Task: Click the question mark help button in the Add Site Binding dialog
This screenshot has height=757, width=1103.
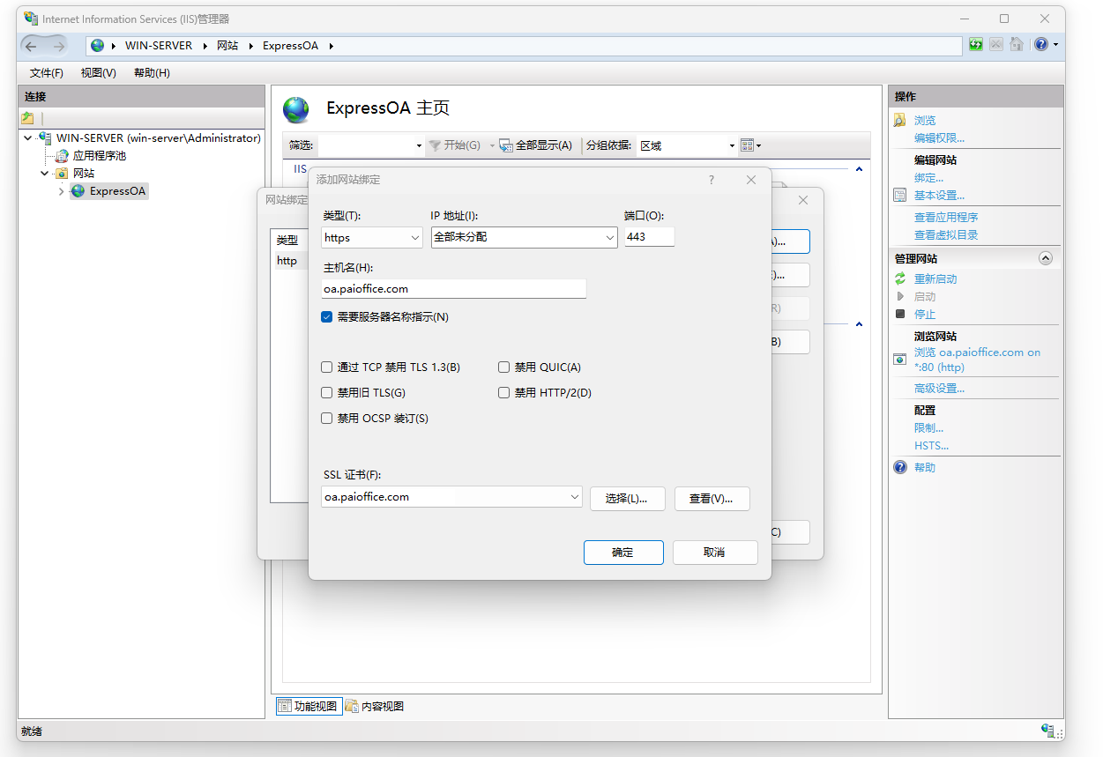Action: pyautogui.click(x=712, y=180)
